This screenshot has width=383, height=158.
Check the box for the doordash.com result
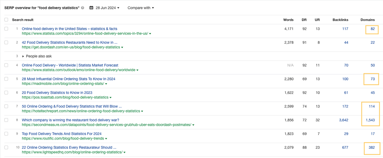coord(6,42)
